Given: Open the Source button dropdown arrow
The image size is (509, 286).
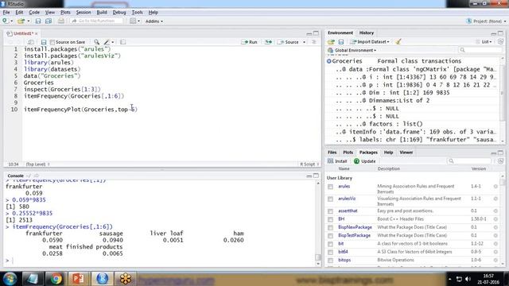Looking at the screenshot, I should [x=304, y=42].
